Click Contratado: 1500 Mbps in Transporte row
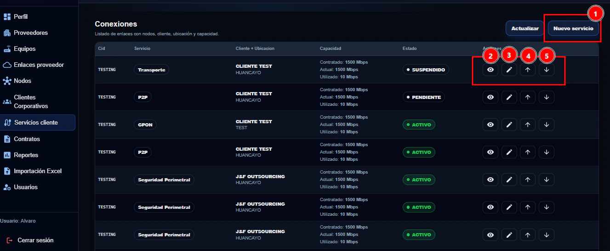610x251 pixels. (x=344, y=62)
